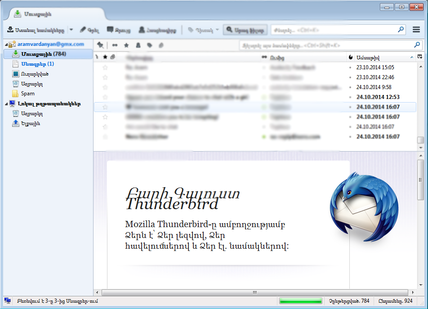This screenshot has width=428, height=309.
Task: Select the aramvardanyan@gmx.com account
Action: coord(51,44)
